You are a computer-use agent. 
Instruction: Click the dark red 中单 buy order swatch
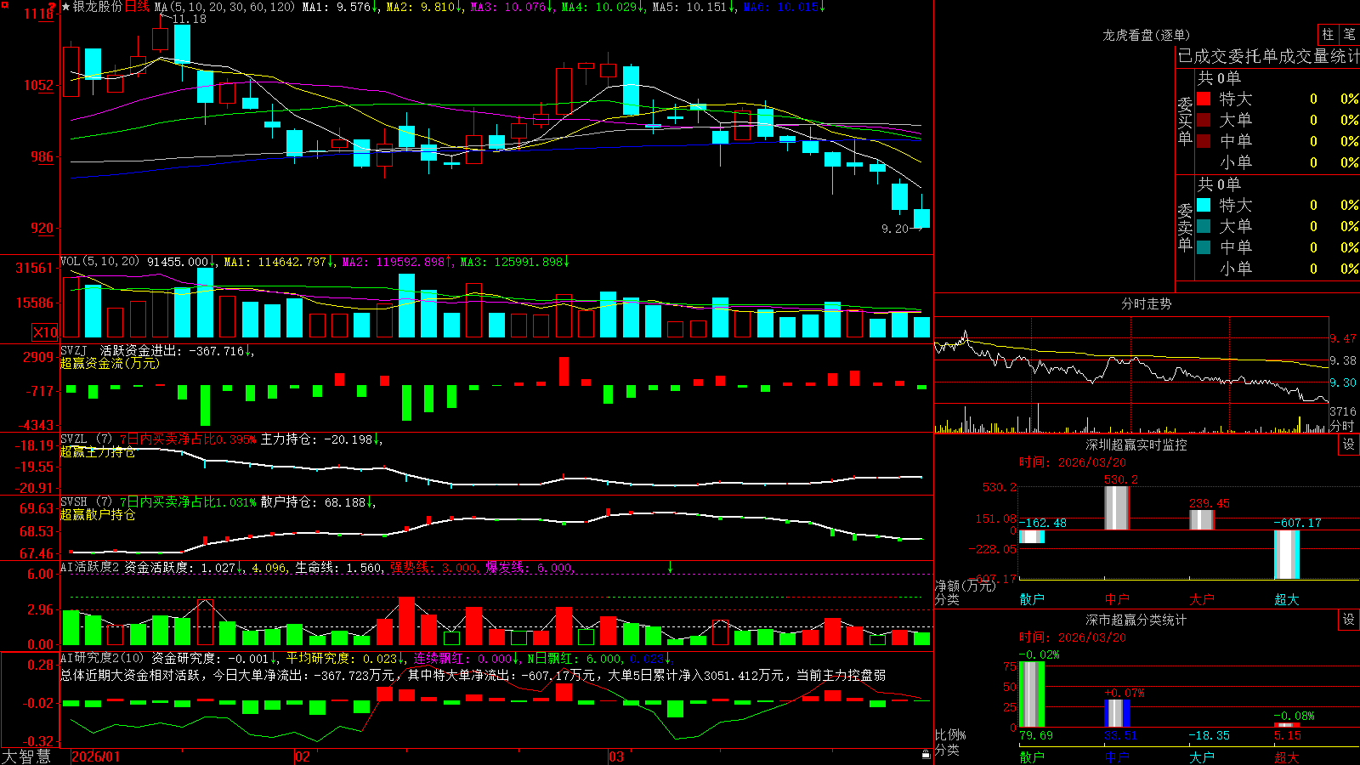pyautogui.click(x=1204, y=141)
